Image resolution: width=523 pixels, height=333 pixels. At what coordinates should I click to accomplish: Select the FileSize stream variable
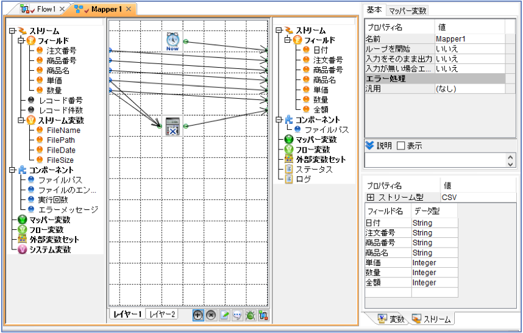coord(60,160)
